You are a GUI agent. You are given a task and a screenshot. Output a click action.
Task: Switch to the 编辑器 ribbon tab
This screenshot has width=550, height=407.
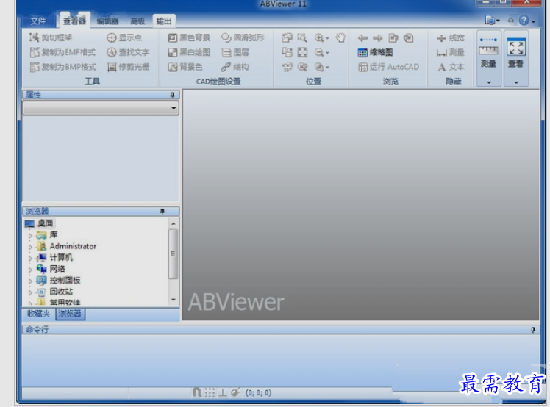coord(107,21)
